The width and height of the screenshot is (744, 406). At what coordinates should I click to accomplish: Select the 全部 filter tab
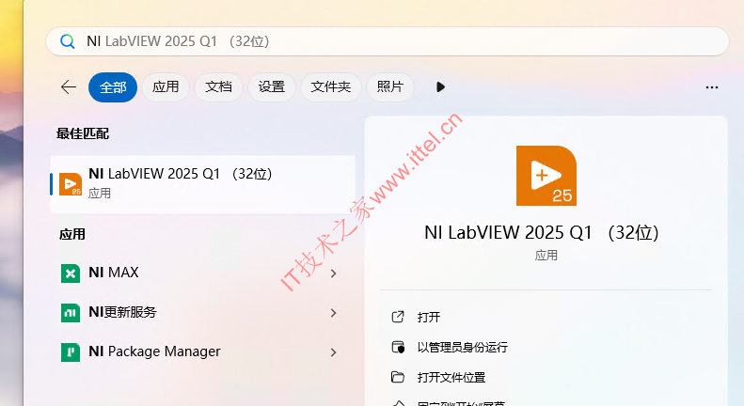[x=113, y=87]
